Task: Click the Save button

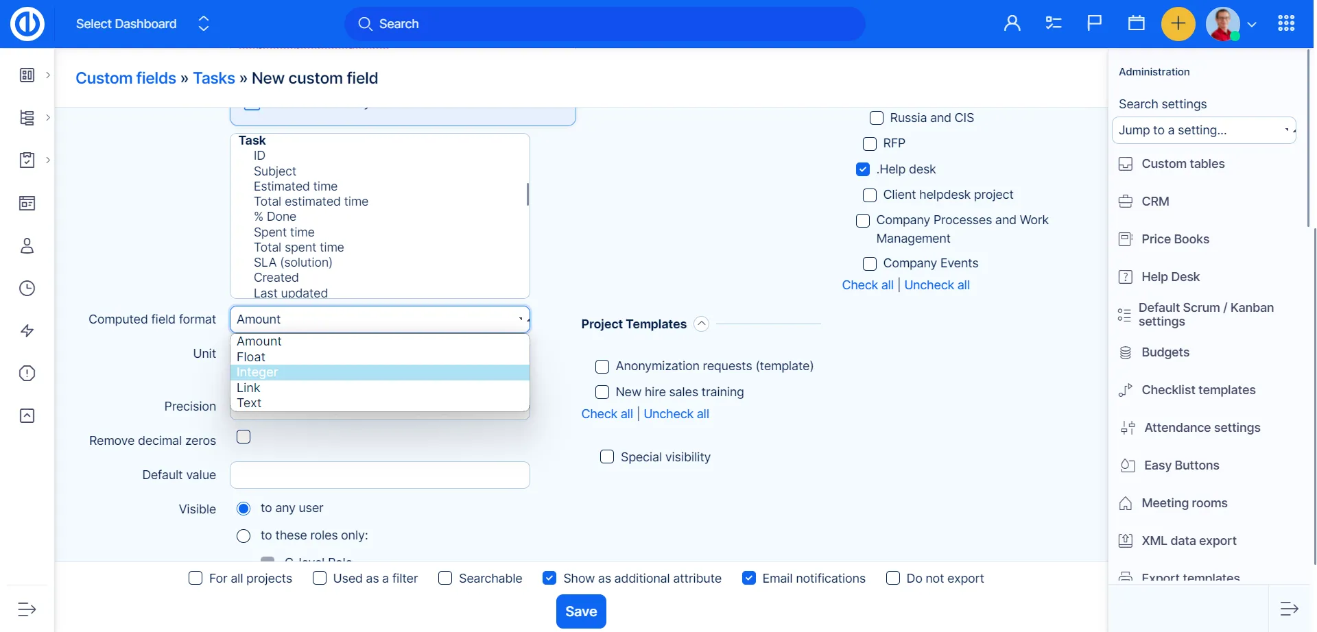Action: pyautogui.click(x=580, y=611)
